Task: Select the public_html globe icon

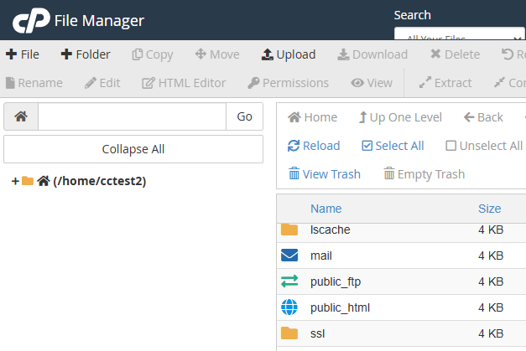Action: 289,307
